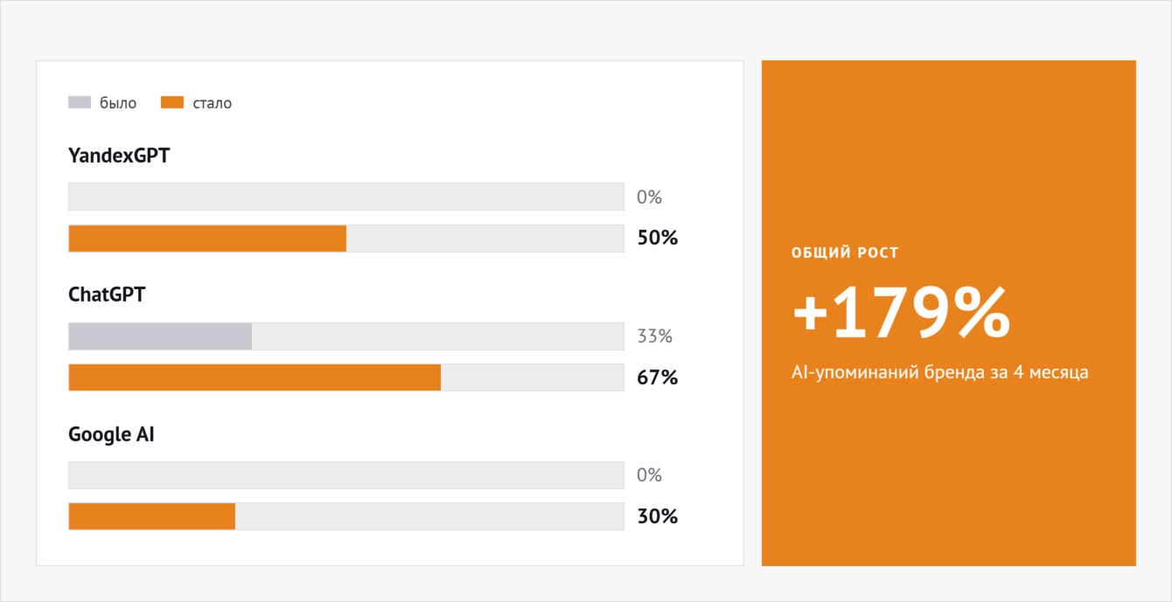The width and height of the screenshot is (1172, 602).
Task: Click the orange 'стало' legend swatch
Action: [172, 102]
